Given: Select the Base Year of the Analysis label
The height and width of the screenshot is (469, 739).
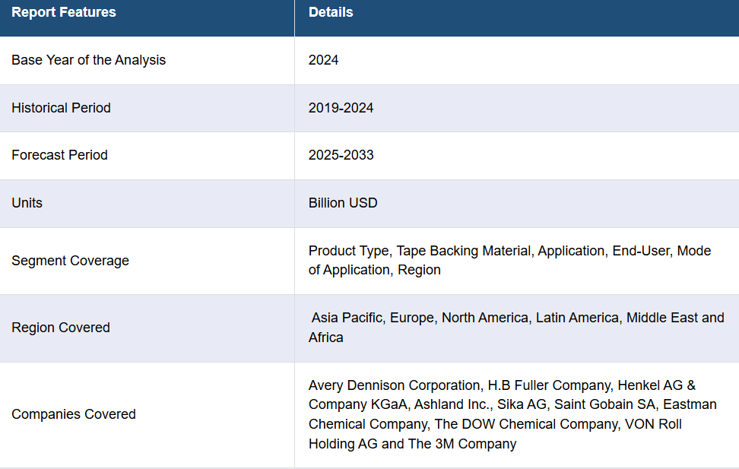Looking at the screenshot, I should pos(89,60).
